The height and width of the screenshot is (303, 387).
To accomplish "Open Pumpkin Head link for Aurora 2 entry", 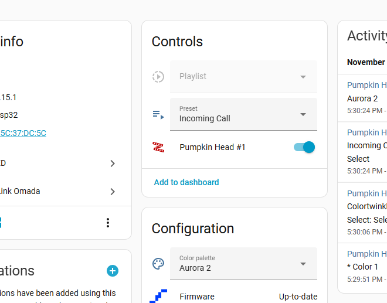I will click(x=367, y=85).
